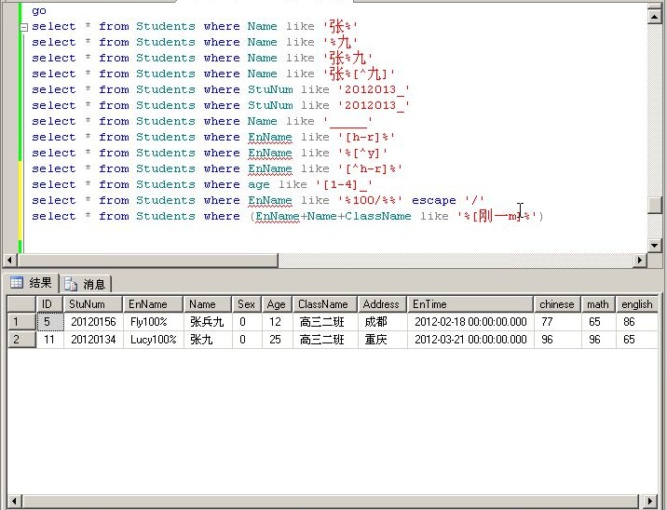Select the math column header
667x510 pixels.
coord(598,304)
